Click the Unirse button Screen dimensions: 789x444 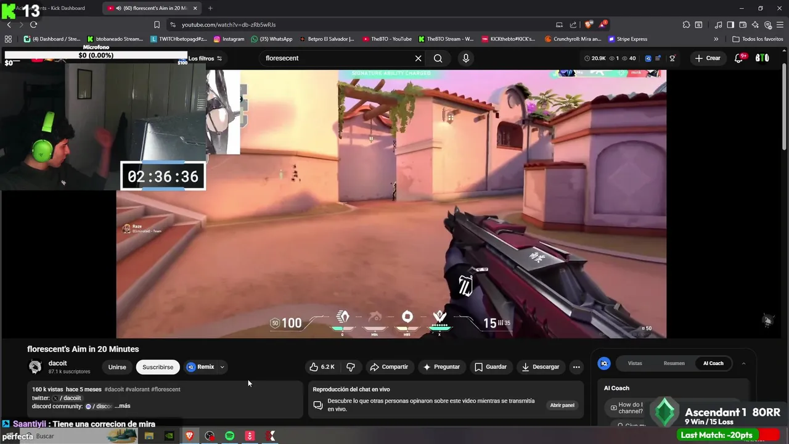(x=117, y=367)
